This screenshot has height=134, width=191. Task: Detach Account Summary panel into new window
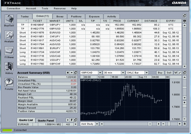pyautogui.click(x=76, y=73)
